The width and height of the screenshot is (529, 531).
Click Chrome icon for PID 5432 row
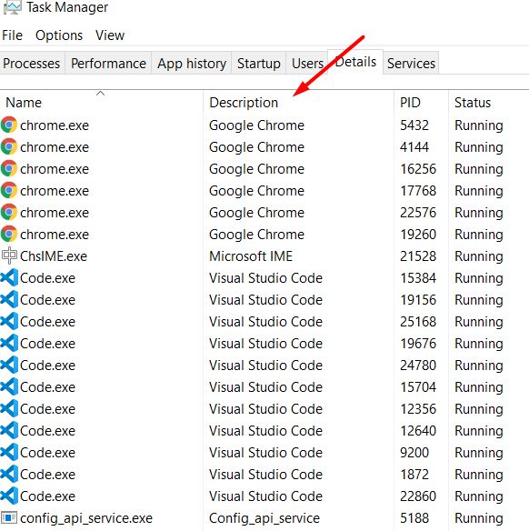point(9,125)
